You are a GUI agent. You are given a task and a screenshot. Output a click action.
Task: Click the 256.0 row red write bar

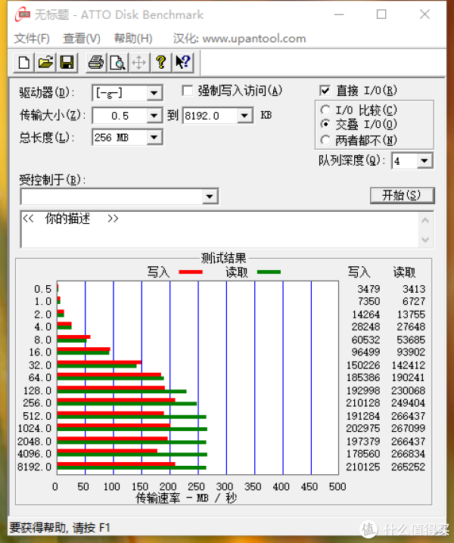[116, 400]
